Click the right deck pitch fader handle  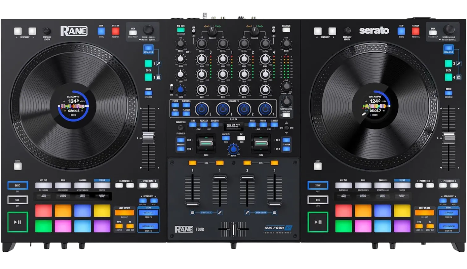(449, 138)
